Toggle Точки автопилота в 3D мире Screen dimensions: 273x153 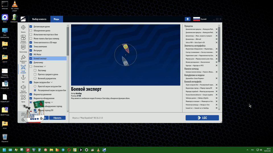(31, 42)
